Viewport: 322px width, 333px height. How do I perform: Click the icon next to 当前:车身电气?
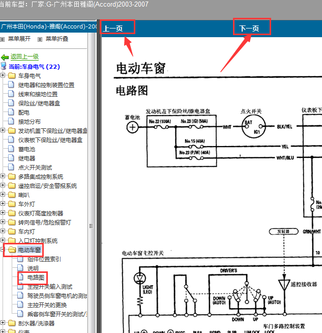[4, 66]
